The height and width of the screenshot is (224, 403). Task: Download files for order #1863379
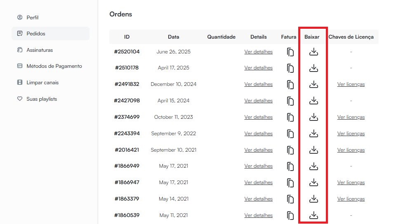coord(313,199)
